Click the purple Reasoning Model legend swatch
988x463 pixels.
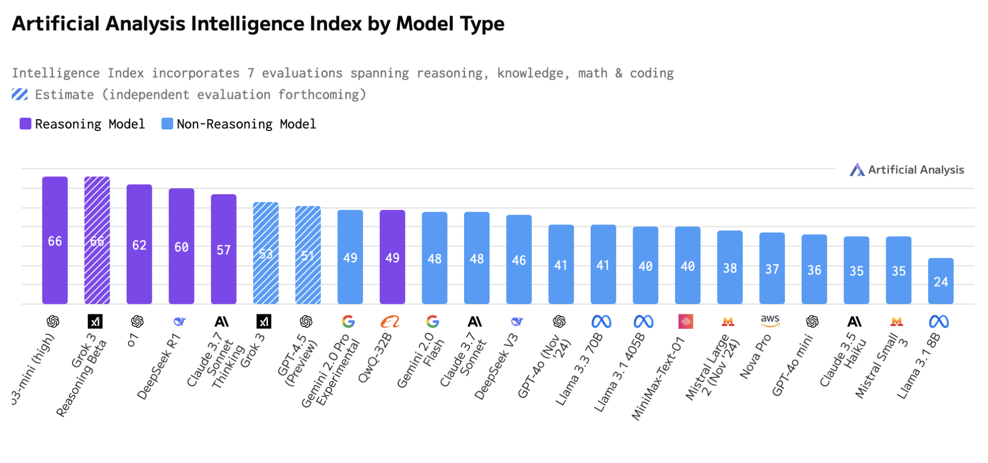tap(26, 124)
